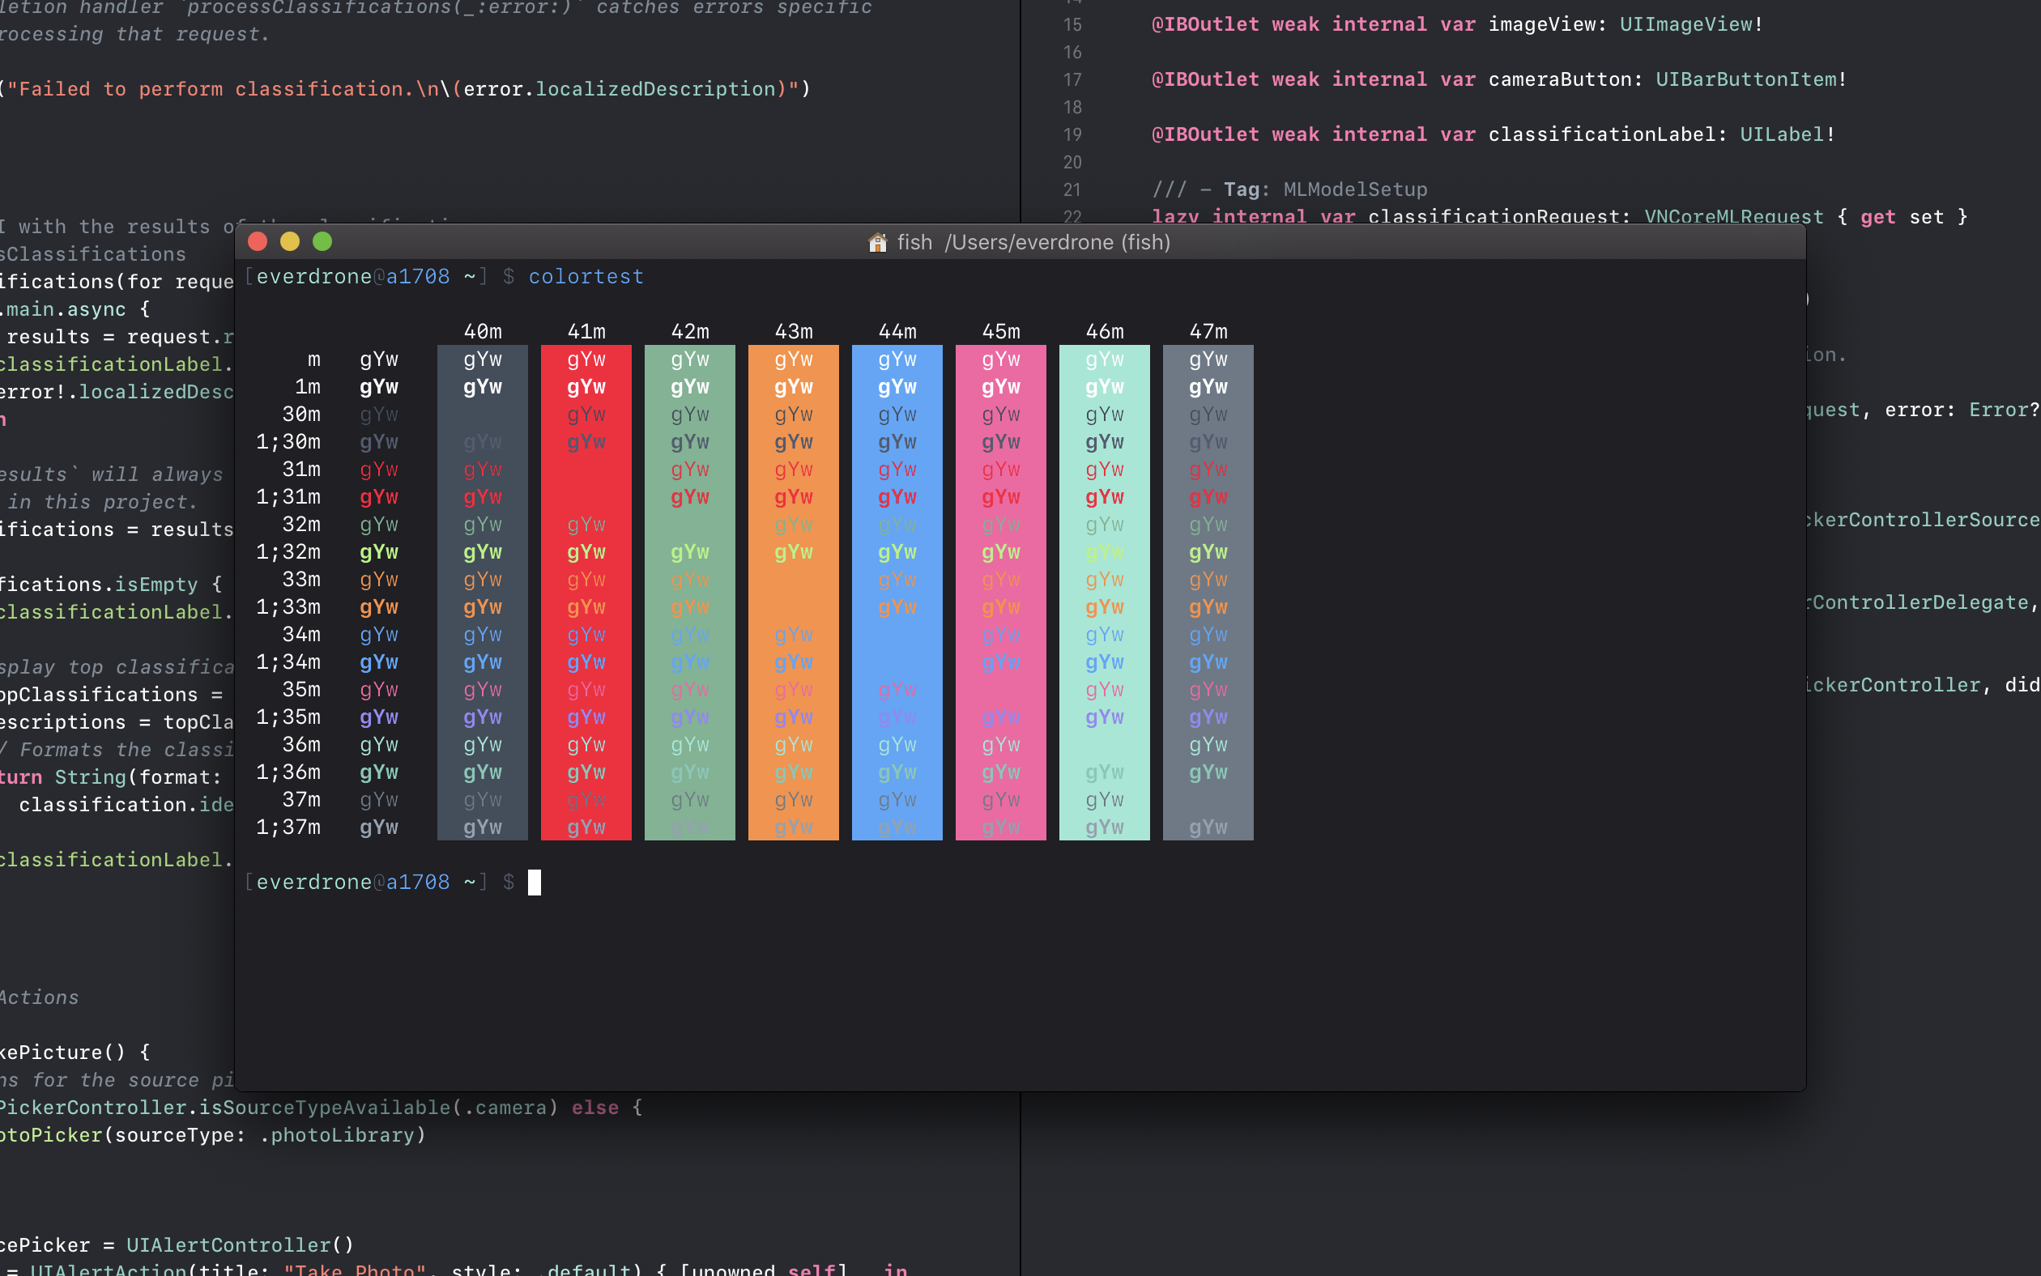Image resolution: width=2041 pixels, height=1276 pixels.
Task: Click the red 41m color column
Action: [586, 591]
